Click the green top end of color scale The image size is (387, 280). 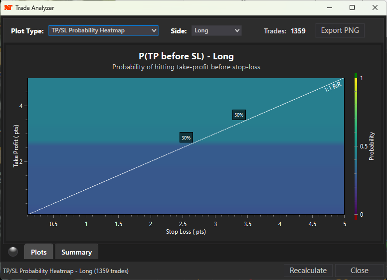click(356, 75)
